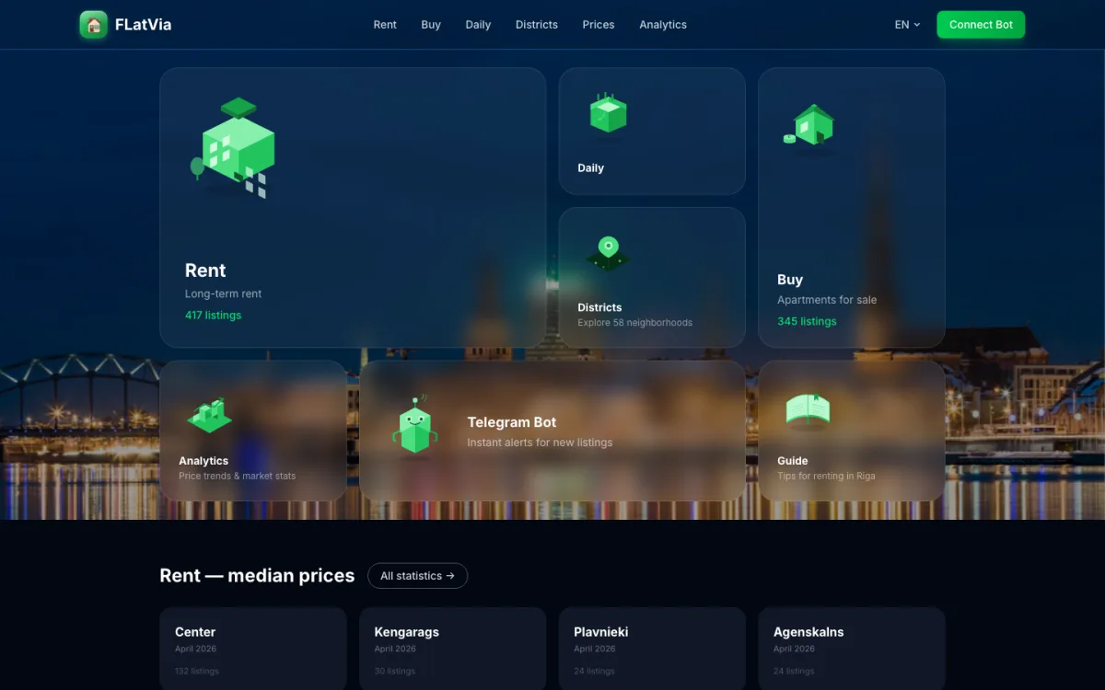Click the Connect Bot button
The width and height of the screenshot is (1105, 690).
tap(981, 25)
